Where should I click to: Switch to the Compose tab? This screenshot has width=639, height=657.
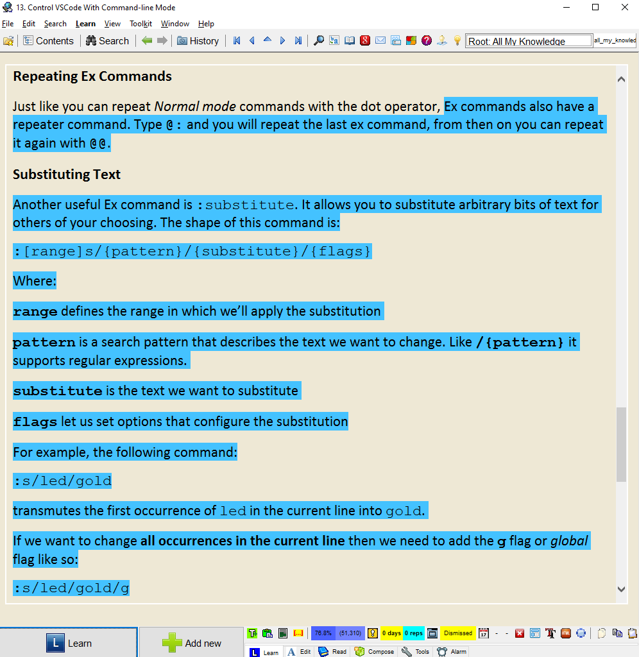374,651
